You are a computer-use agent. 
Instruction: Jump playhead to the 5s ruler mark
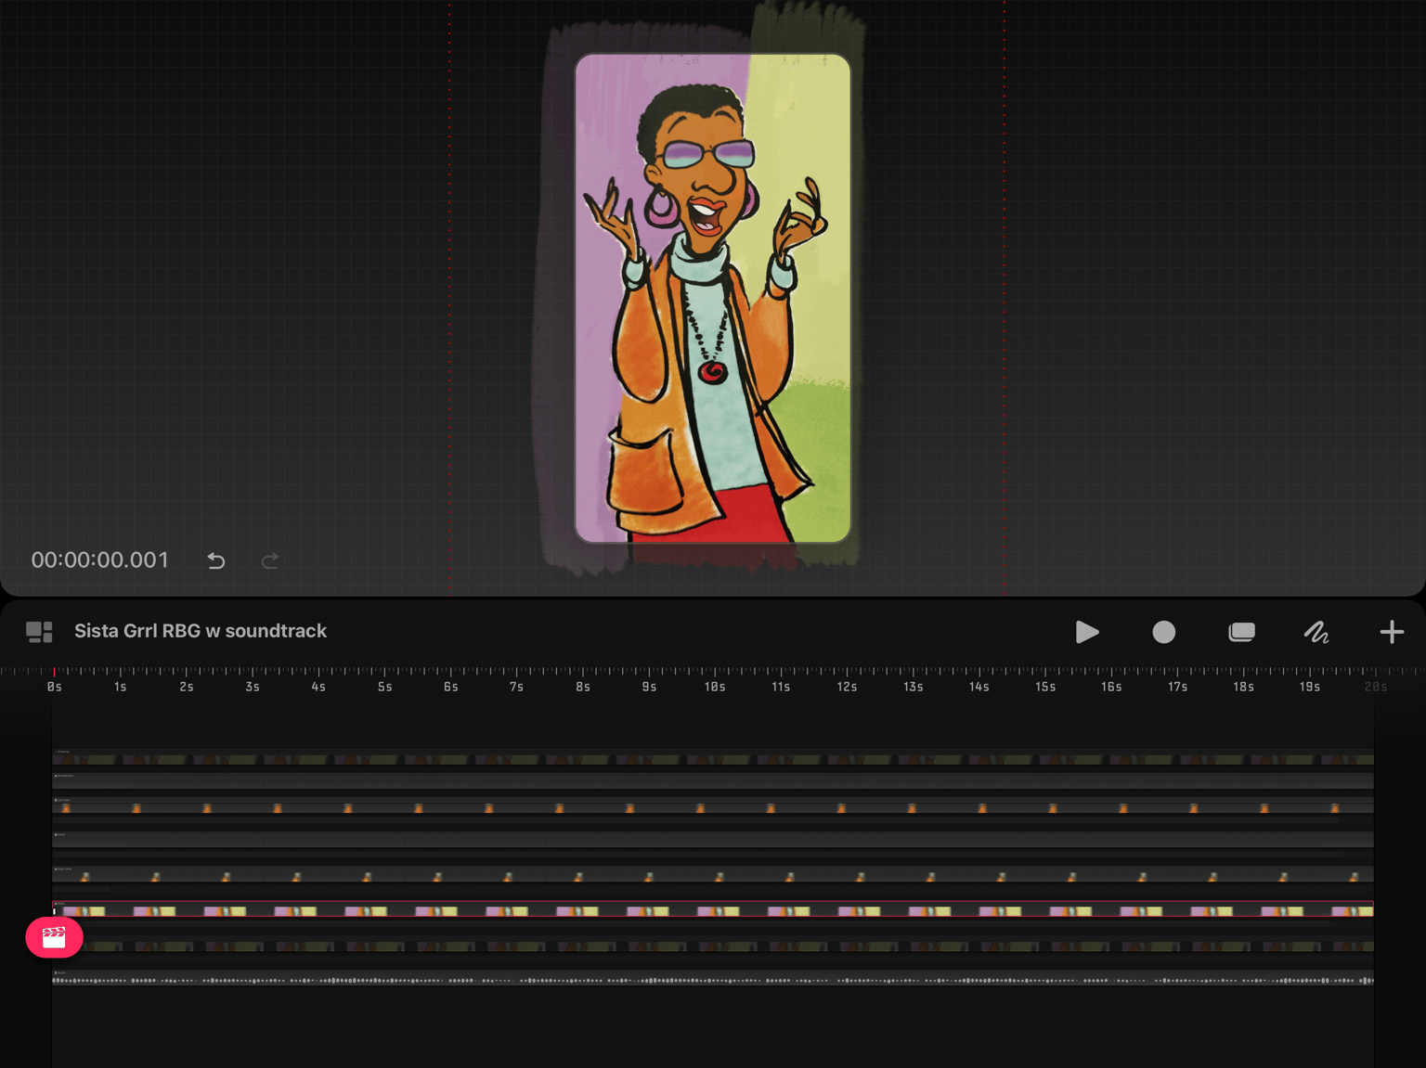[384, 687]
